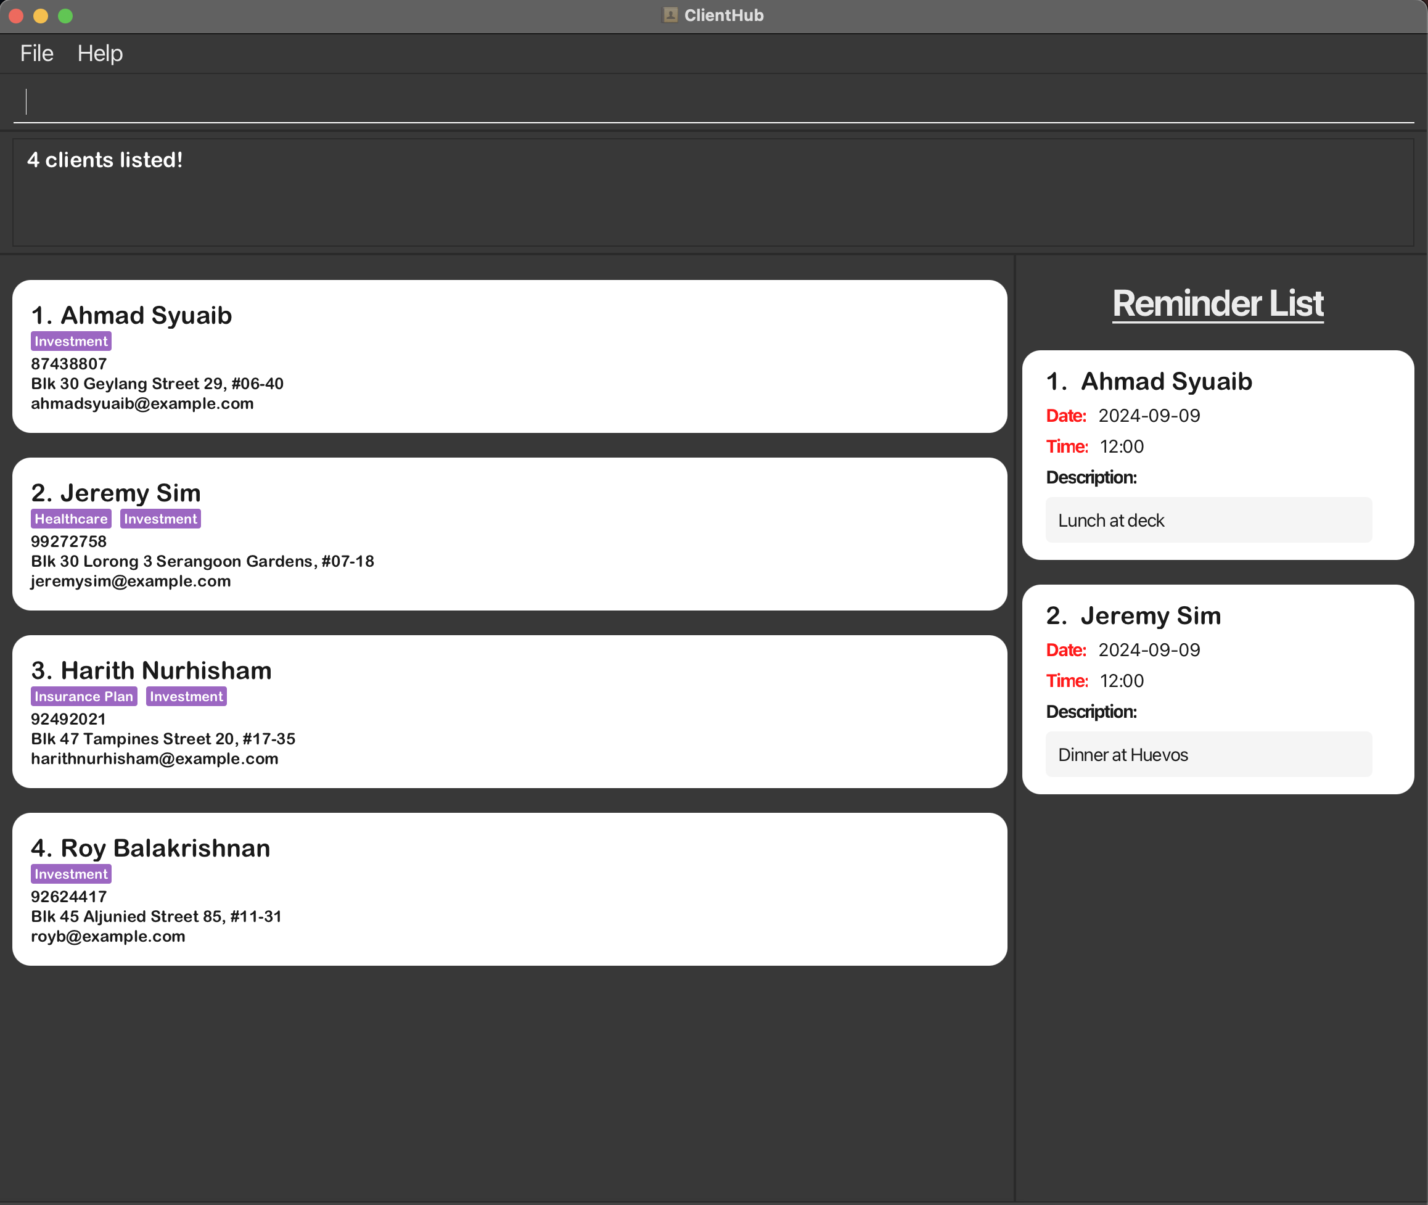Click Jeremy Sim's Investment tag
The height and width of the screenshot is (1205, 1428).
pyautogui.click(x=160, y=519)
